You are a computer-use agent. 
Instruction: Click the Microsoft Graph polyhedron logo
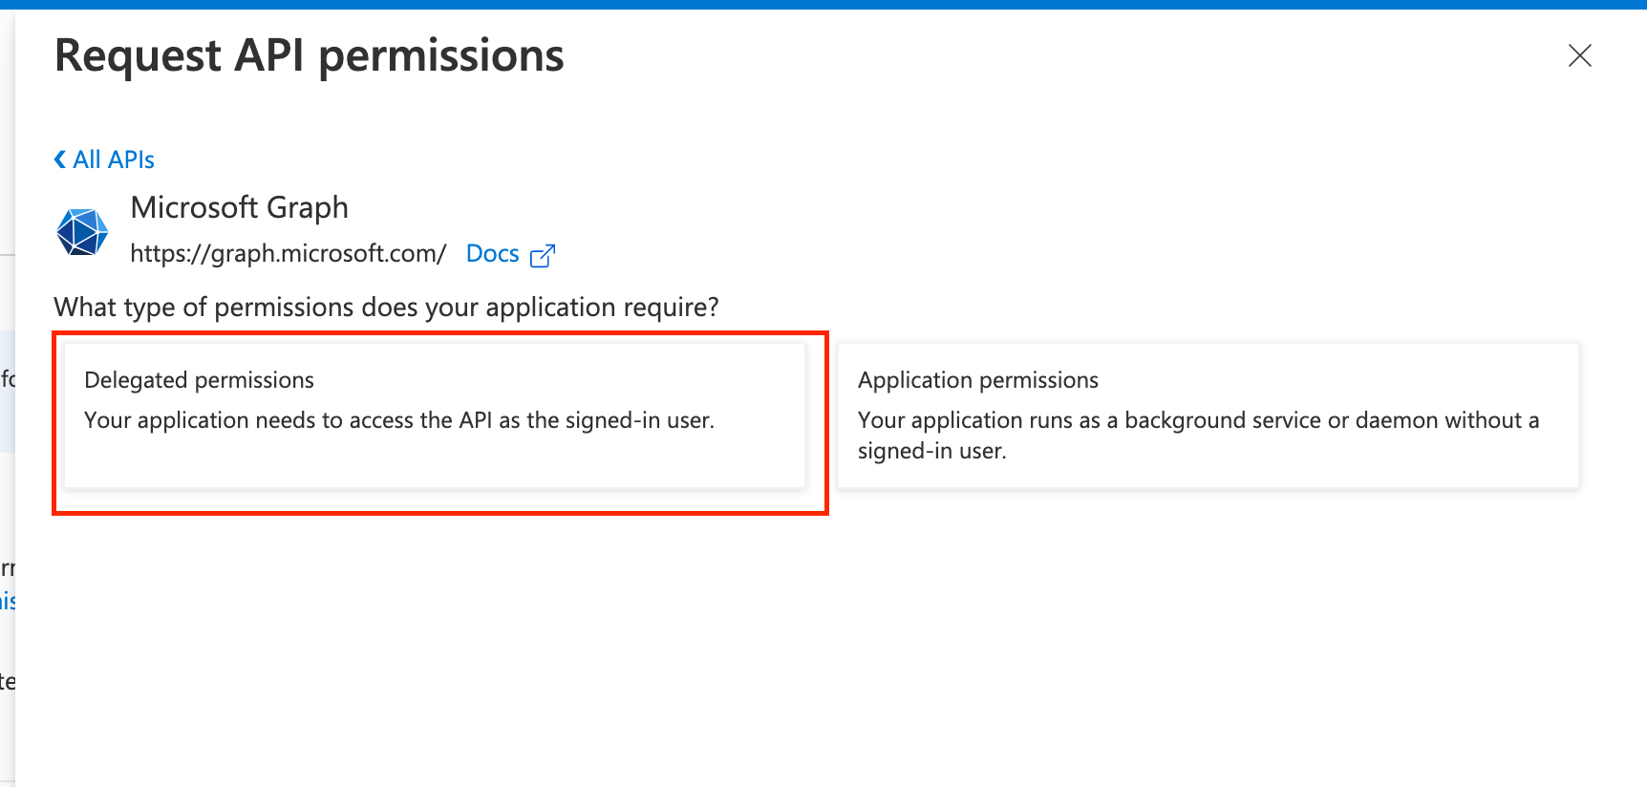[82, 232]
